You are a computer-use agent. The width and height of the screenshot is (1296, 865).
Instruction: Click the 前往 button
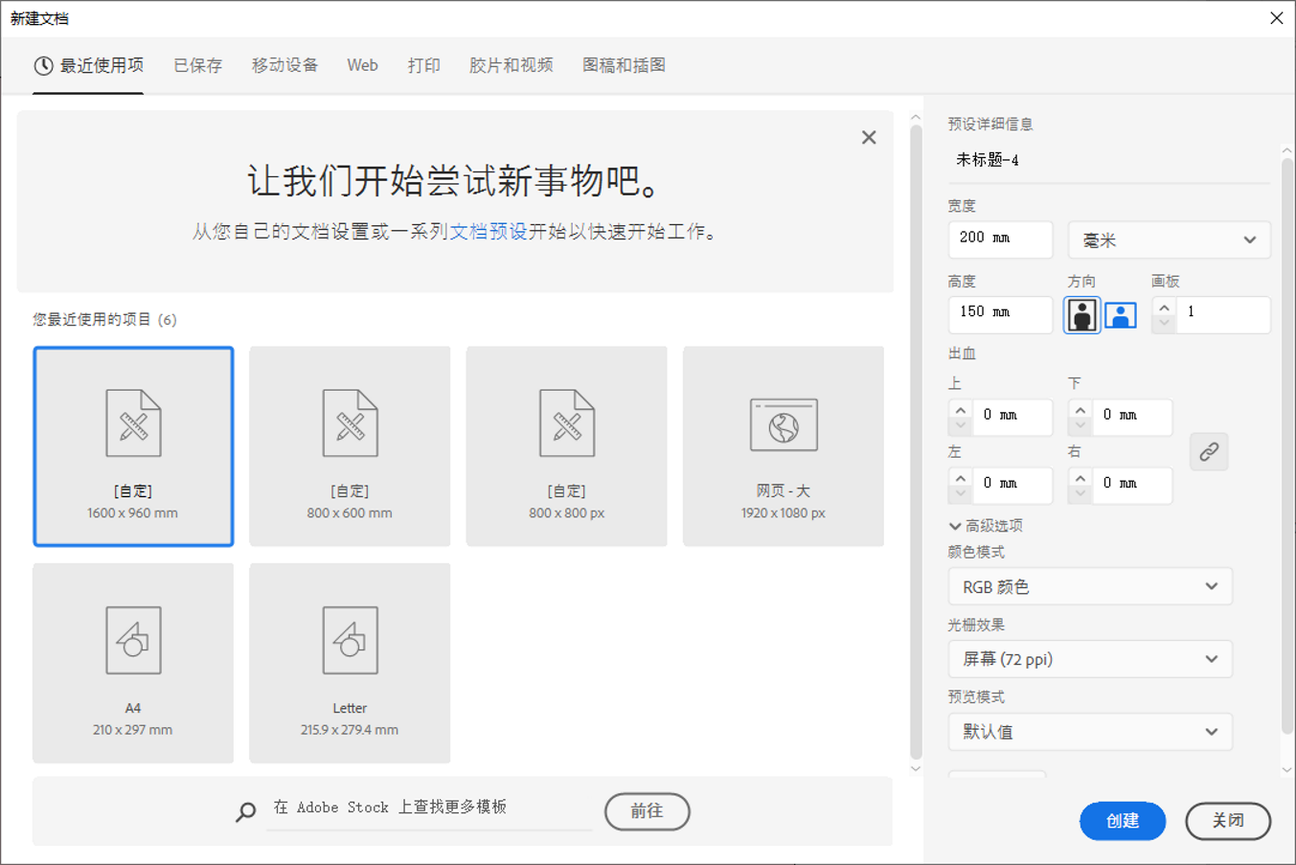[647, 811]
